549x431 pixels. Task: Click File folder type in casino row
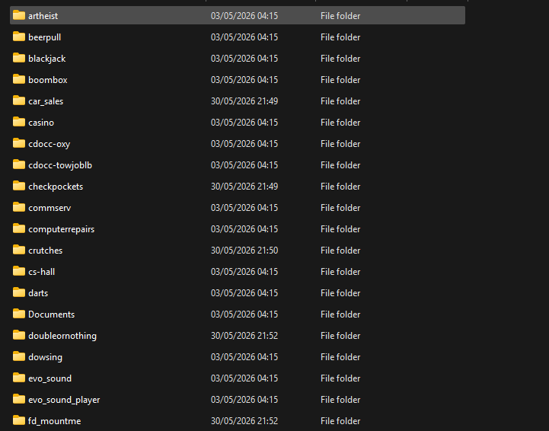pyautogui.click(x=340, y=123)
